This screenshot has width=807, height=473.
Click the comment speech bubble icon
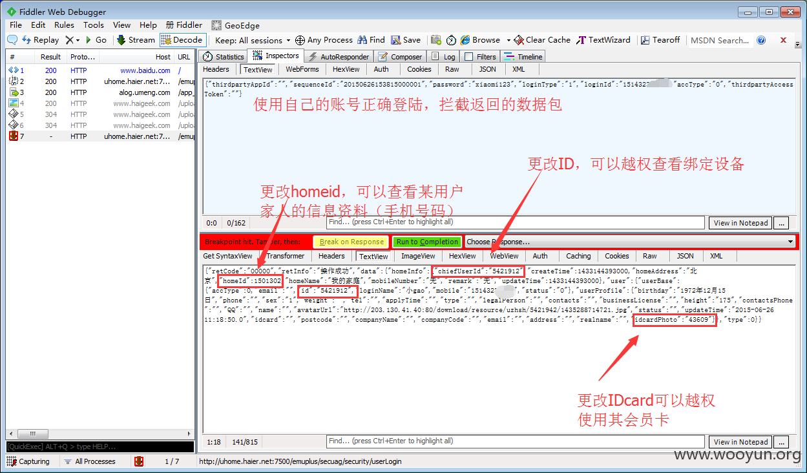click(12, 40)
